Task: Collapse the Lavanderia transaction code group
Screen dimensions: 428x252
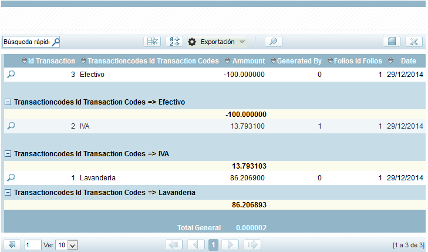Action: pyautogui.click(x=8, y=193)
